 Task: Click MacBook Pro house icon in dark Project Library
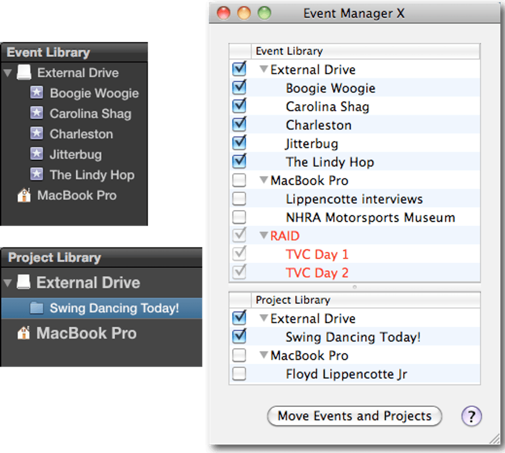click(x=24, y=333)
